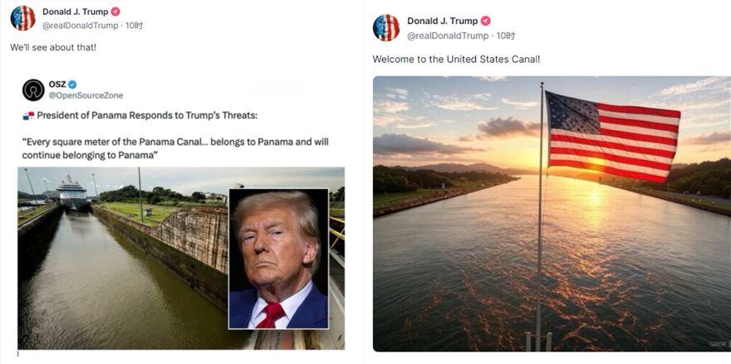This screenshot has height=364, width=731.
Task: Click the OSZ account avatar icon
Action: (33, 90)
